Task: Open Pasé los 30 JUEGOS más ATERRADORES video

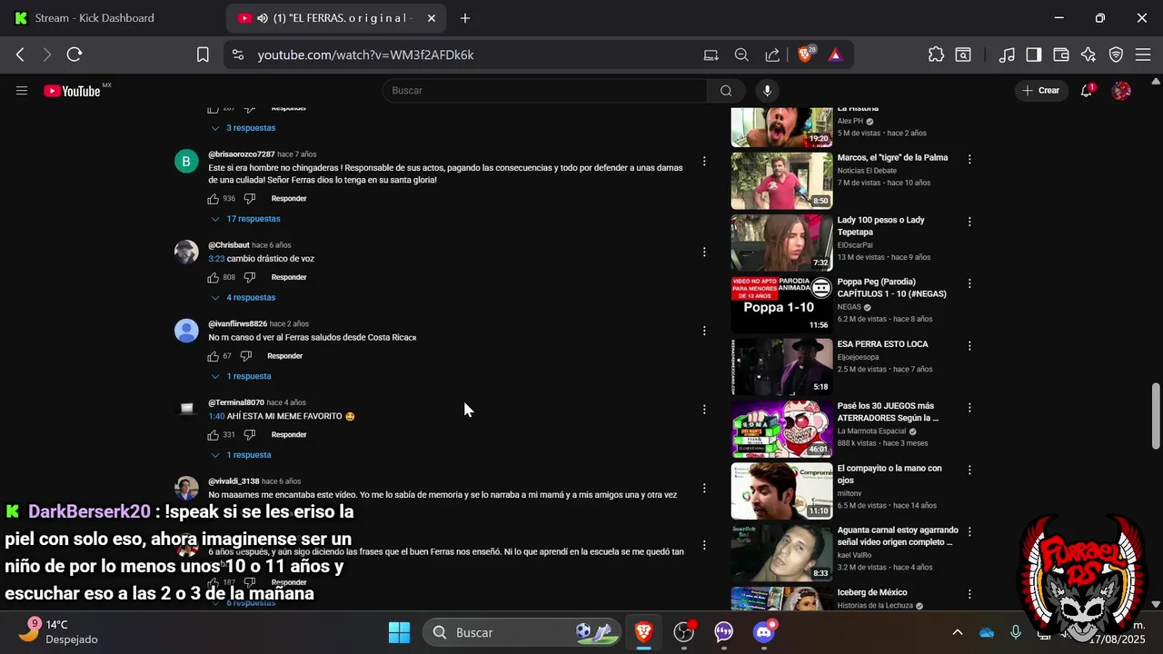Action: 781,429
